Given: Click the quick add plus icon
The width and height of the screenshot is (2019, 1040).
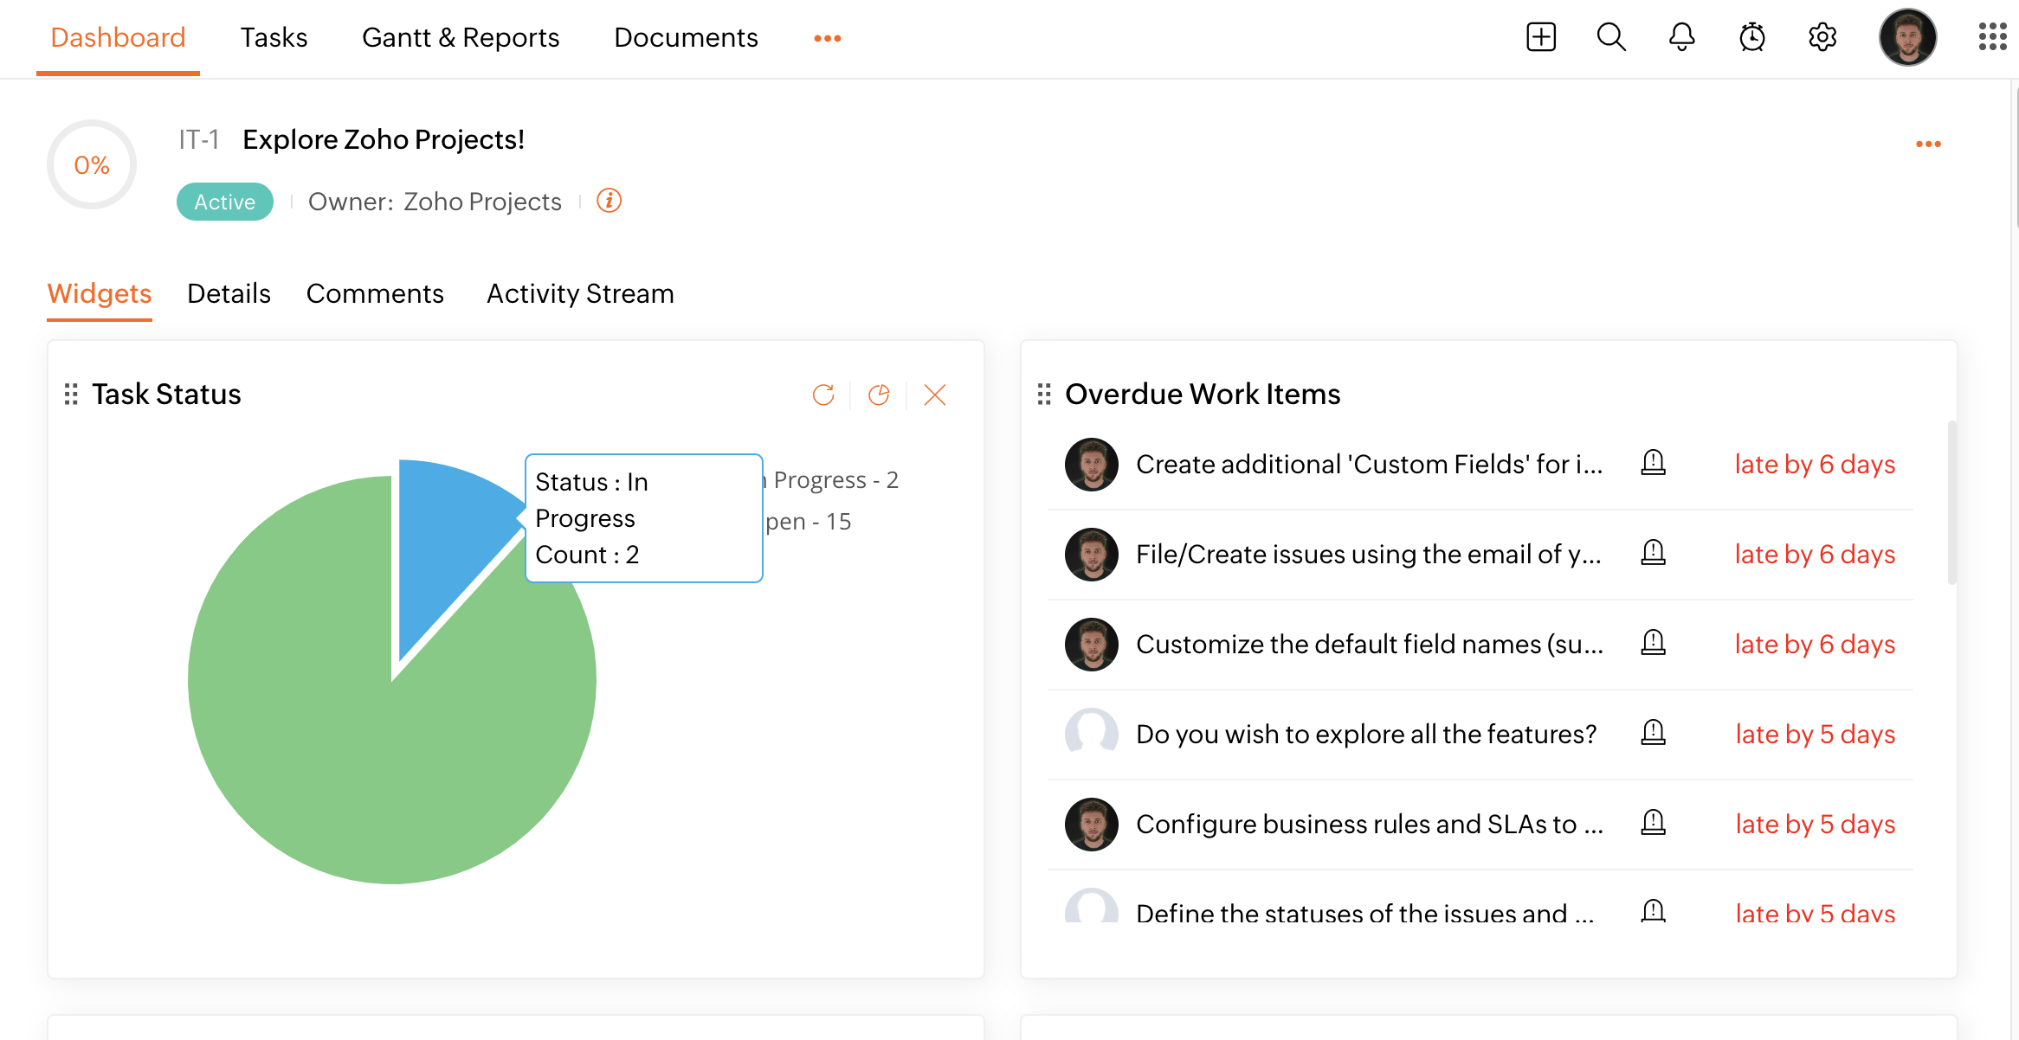Looking at the screenshot, I should click(1541, 37).
